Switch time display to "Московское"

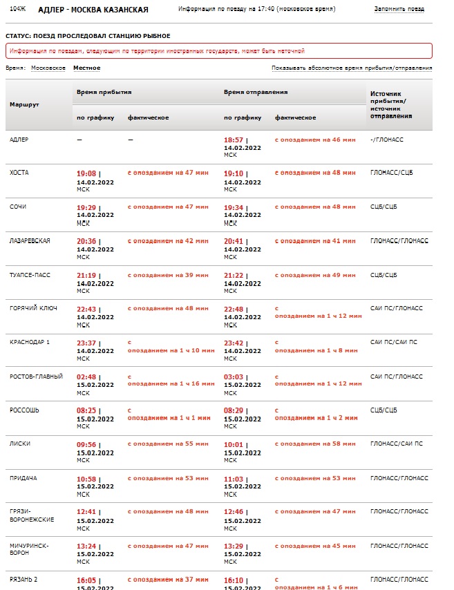click(x=48, y=68)
